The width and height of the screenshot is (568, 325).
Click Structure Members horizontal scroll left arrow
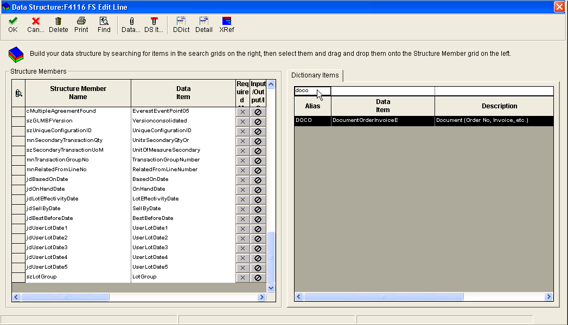[x=16, y=297]
